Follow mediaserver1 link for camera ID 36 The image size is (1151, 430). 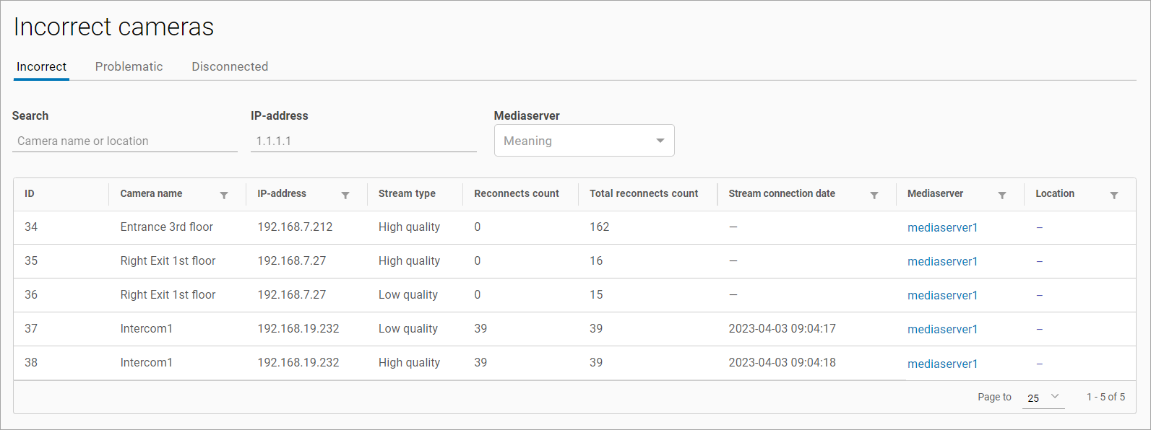(942, 296)
